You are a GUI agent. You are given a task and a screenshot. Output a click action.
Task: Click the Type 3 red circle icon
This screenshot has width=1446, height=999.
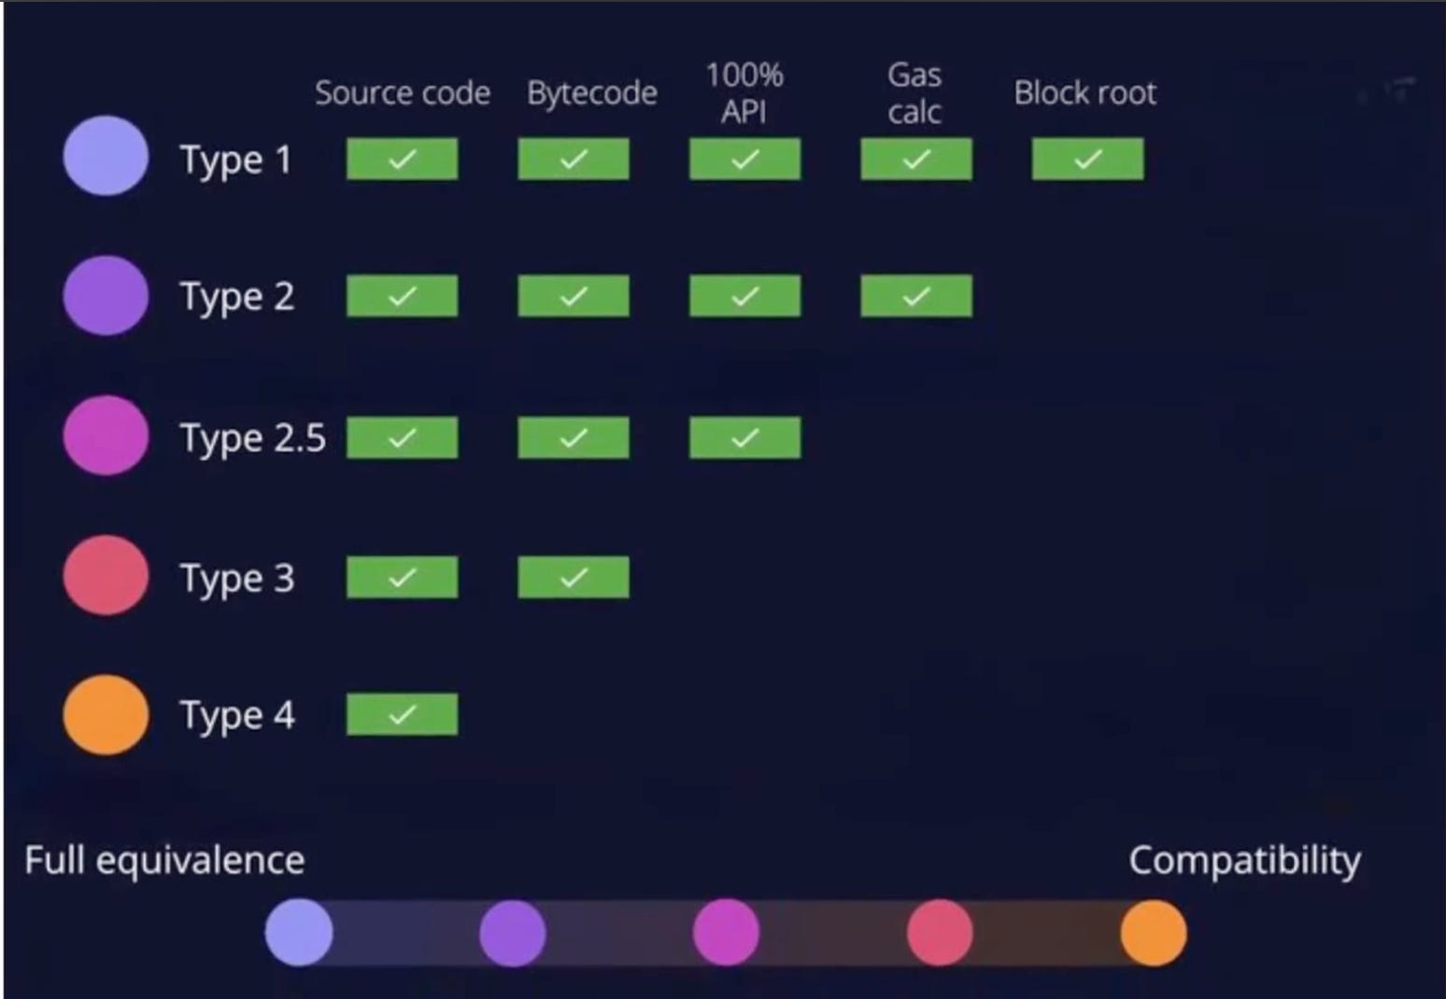click(106, 575)
